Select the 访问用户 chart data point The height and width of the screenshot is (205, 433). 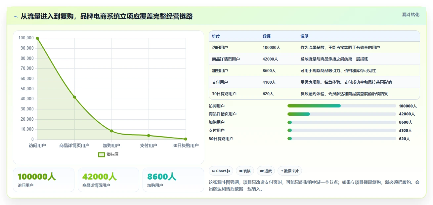click(37, 38)
